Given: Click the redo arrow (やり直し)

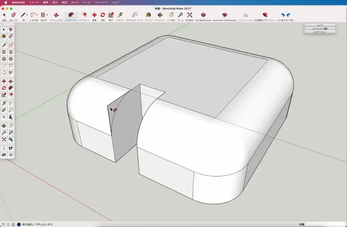Looking at the screenshot, I should pyautogui.click(x=288, y=15).
